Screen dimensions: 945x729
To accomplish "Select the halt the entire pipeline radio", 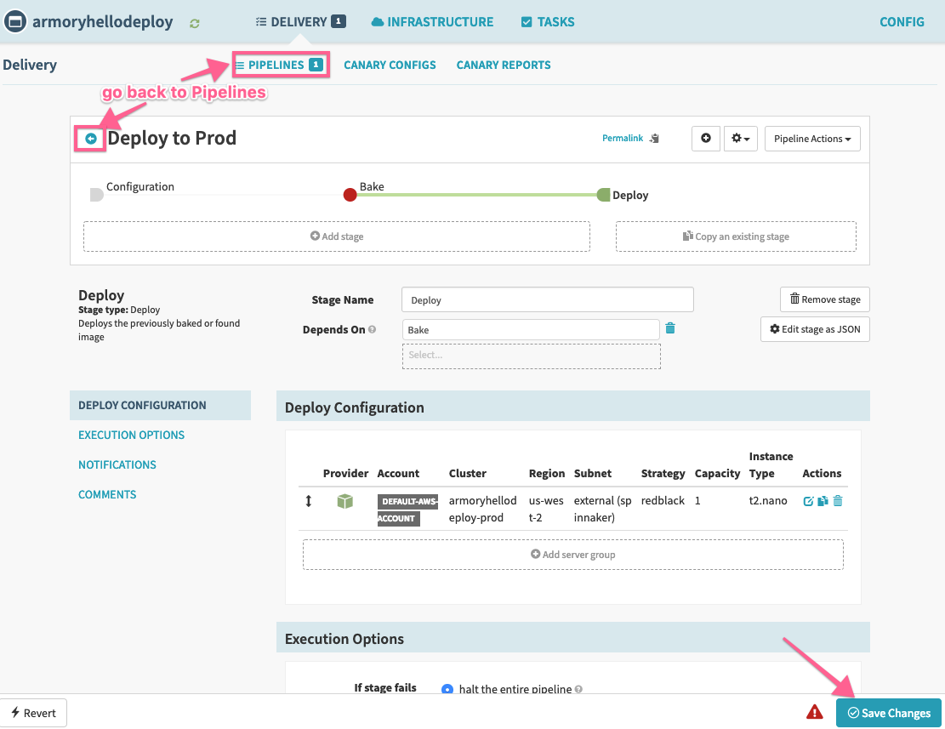I will (447, 689).
